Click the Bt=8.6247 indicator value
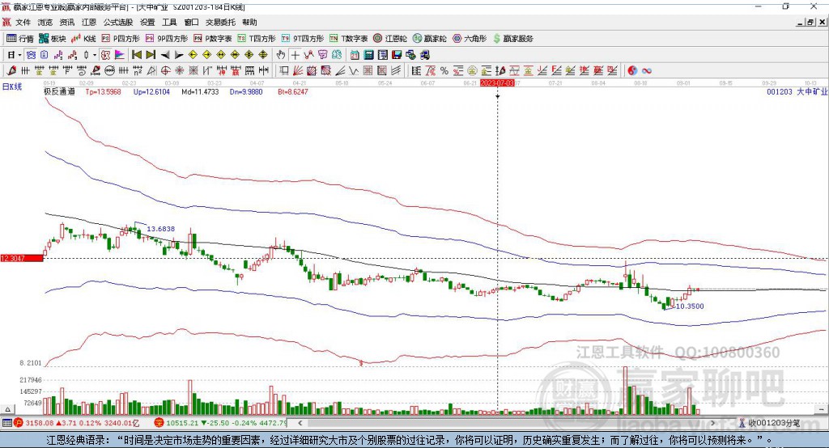The width and height of the screenshot is (829, 448). point(293,91)
